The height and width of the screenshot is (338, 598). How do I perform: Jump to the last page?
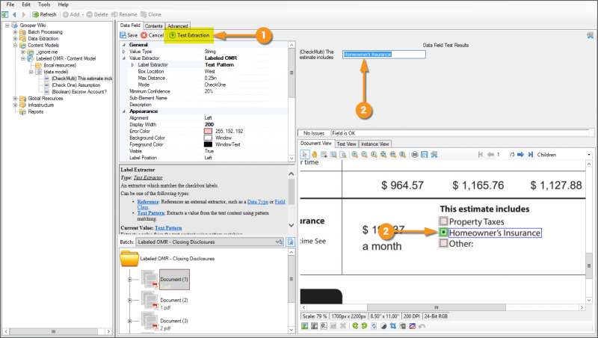coord(530,155)
